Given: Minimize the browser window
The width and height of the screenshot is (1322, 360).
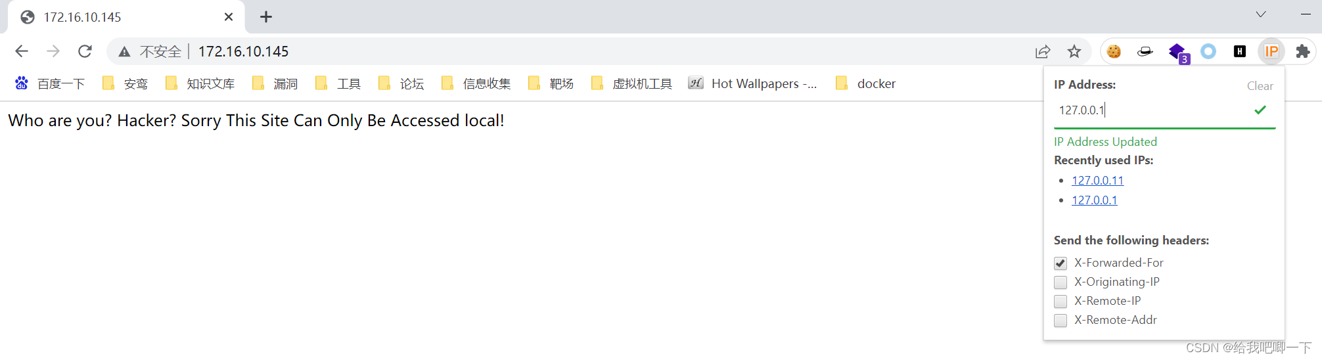Looking at the screenshot, I should [x=1306, y=14].
